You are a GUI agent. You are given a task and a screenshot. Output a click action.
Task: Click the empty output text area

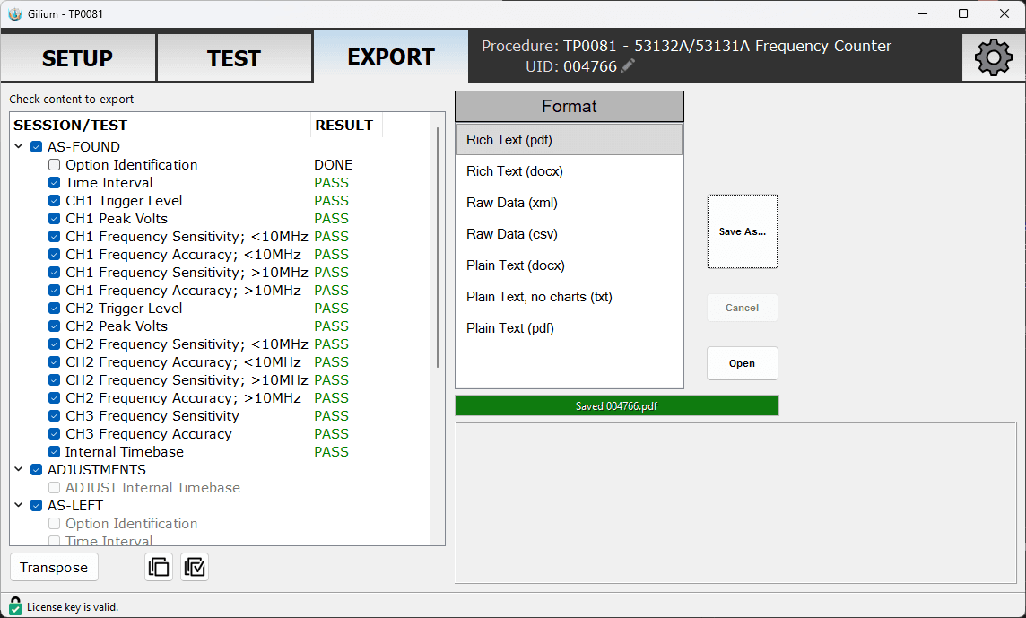coord(735,503)
